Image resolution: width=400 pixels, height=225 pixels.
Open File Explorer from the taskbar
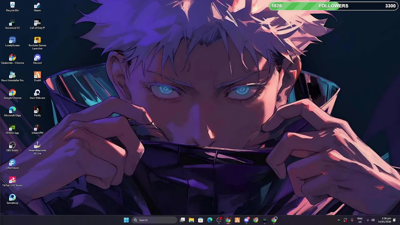(191, 220)
